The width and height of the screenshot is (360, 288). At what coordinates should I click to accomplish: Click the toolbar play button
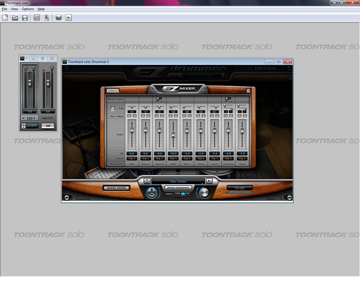69,18
